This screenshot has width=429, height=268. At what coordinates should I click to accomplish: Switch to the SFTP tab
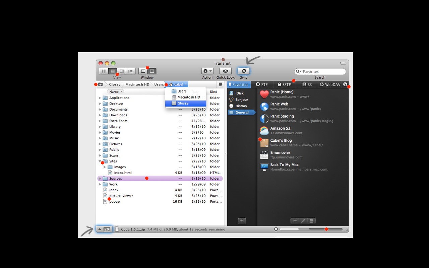(284, 84)
